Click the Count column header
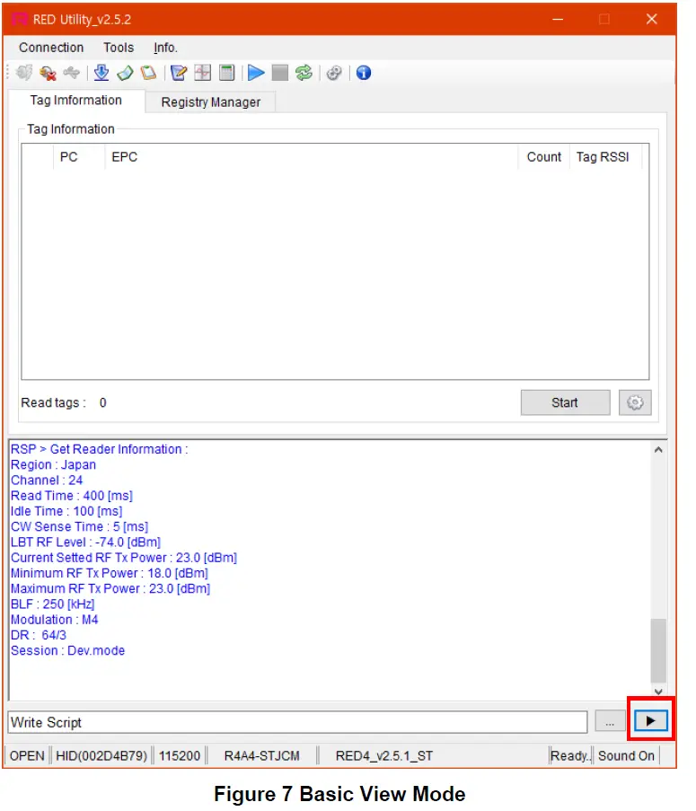696x811 pixels. (543, 156)
